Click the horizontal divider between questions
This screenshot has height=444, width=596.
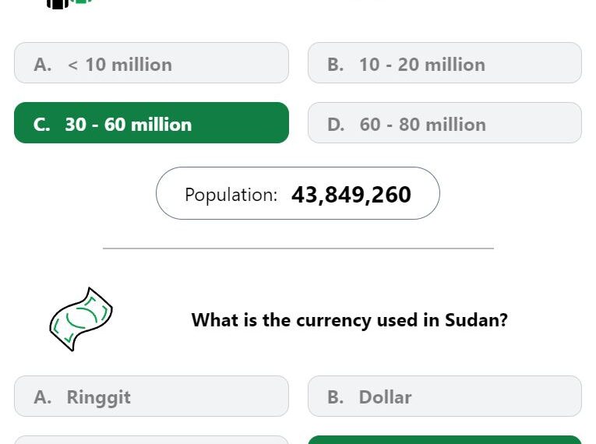tap(298, 248)
